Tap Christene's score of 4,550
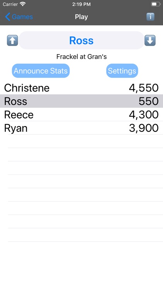 (144, 88)
